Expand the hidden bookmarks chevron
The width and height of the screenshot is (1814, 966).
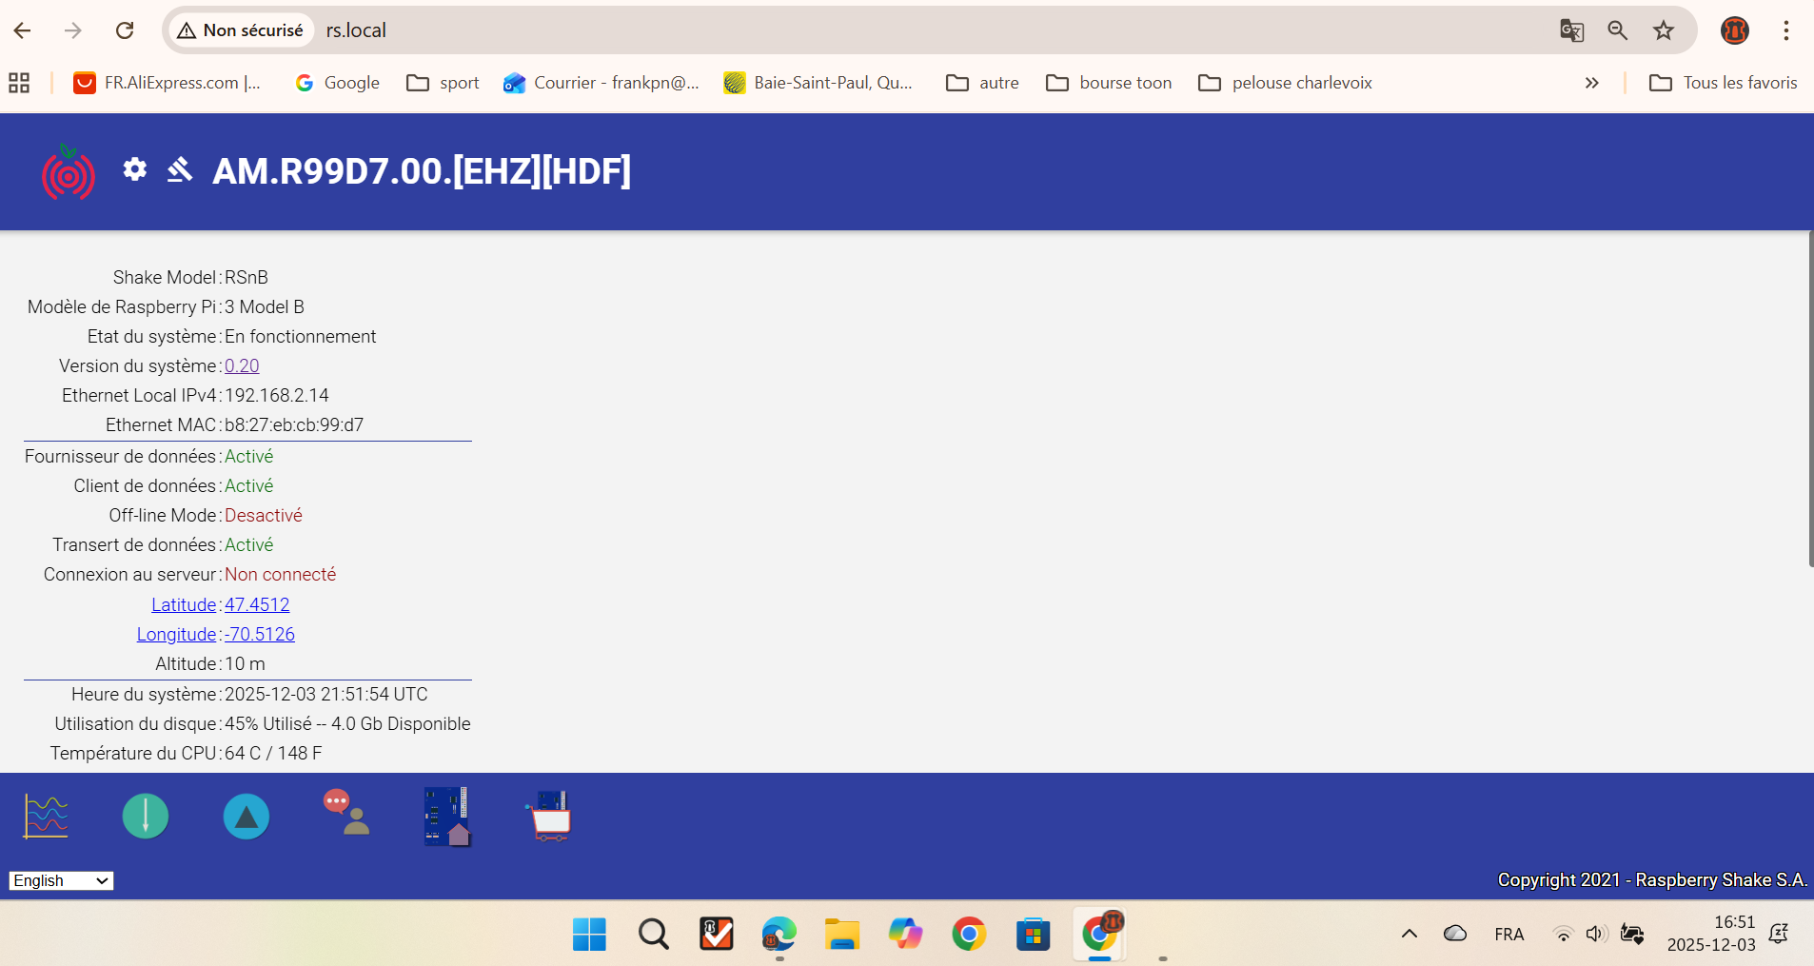tap(1591, 83)
